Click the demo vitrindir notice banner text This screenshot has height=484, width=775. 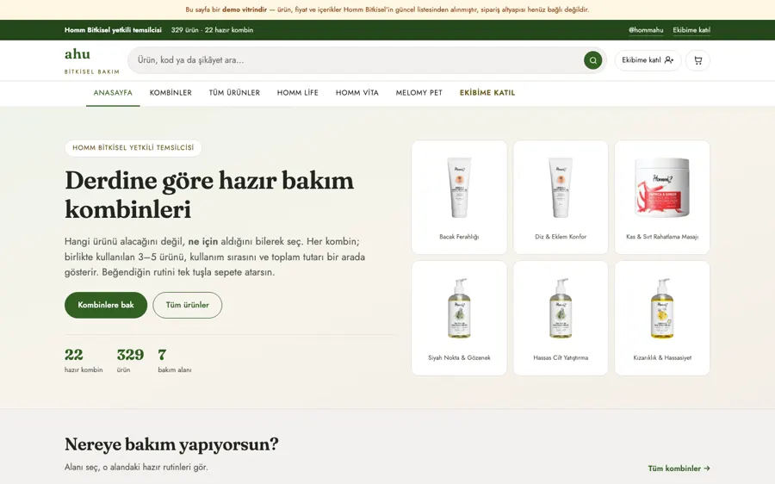(x=387, y=9)
